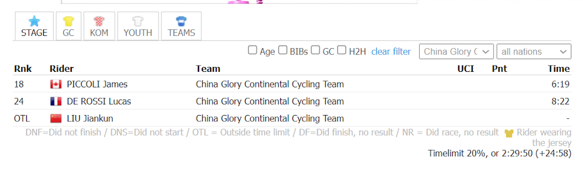
Task: Switch to the KOM tab label
Action: click(x=99, y=33)
